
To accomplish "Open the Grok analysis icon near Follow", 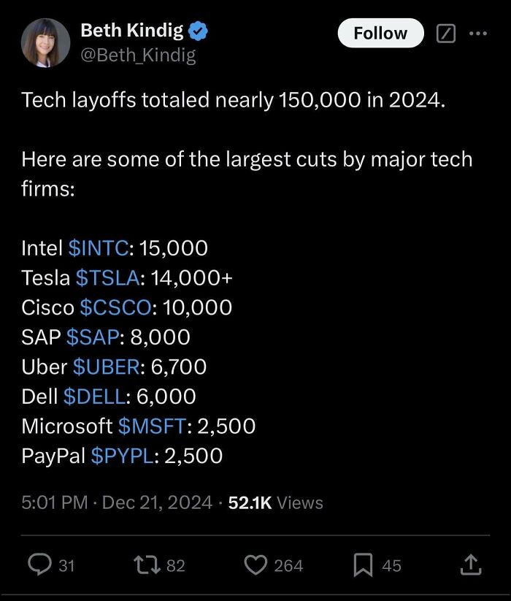I will (x=446, y=32).
